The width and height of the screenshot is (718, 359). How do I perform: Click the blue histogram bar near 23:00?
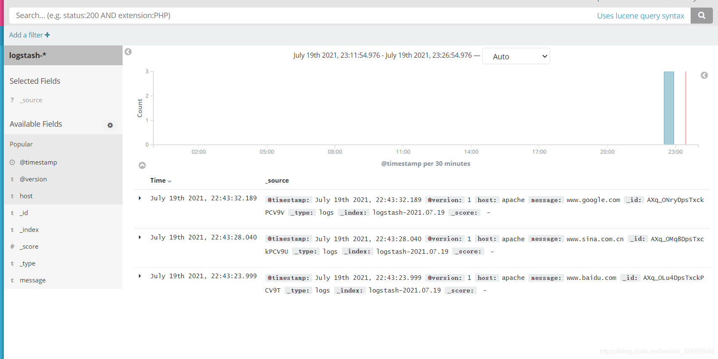(x=669, y=108)
